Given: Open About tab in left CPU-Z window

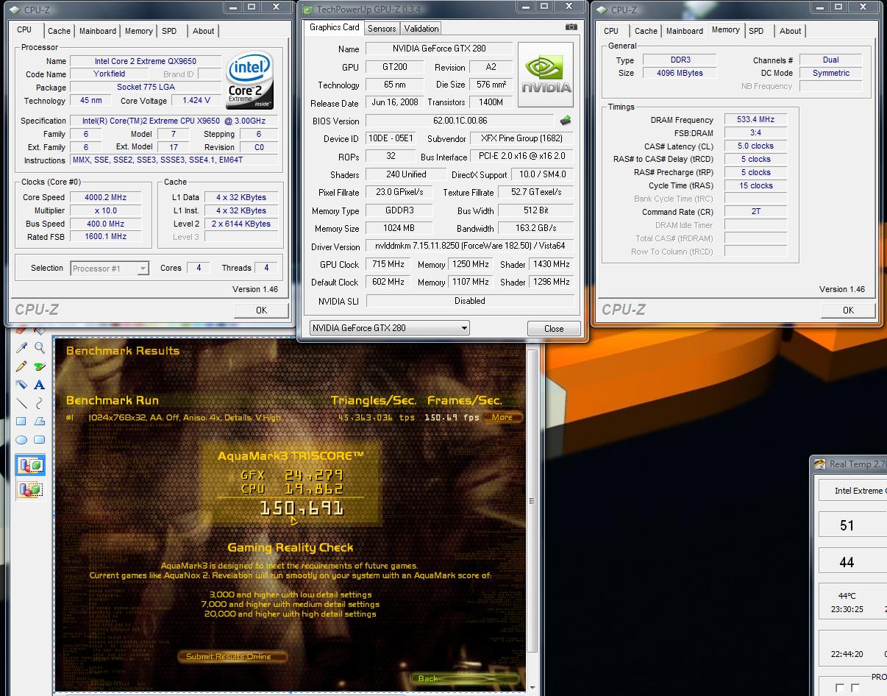Looking at the screenshot, I should 204,31.
